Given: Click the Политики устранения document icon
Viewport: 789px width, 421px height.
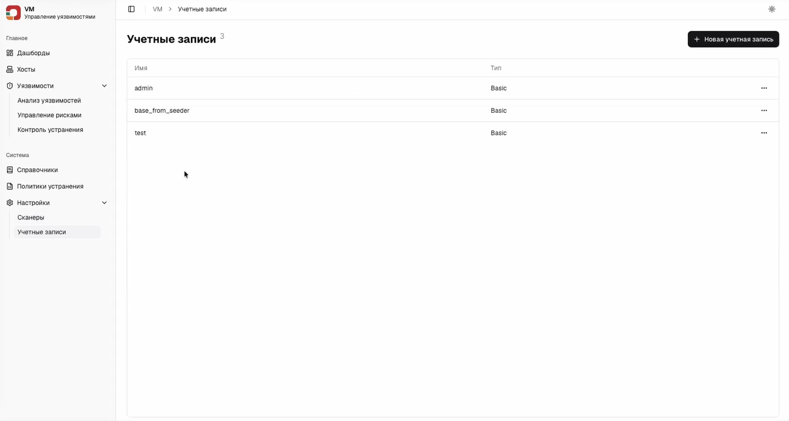Looking at the screenshot, I should point(10,186).
